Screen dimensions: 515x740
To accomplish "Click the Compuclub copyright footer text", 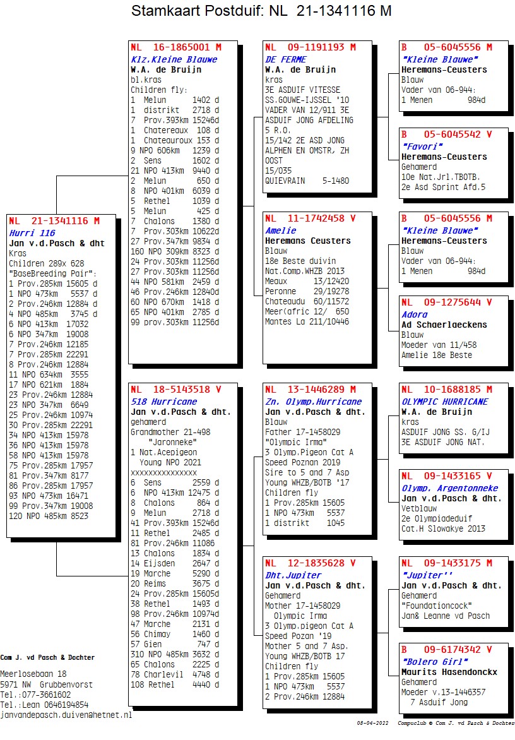I will tap(456, 723).
